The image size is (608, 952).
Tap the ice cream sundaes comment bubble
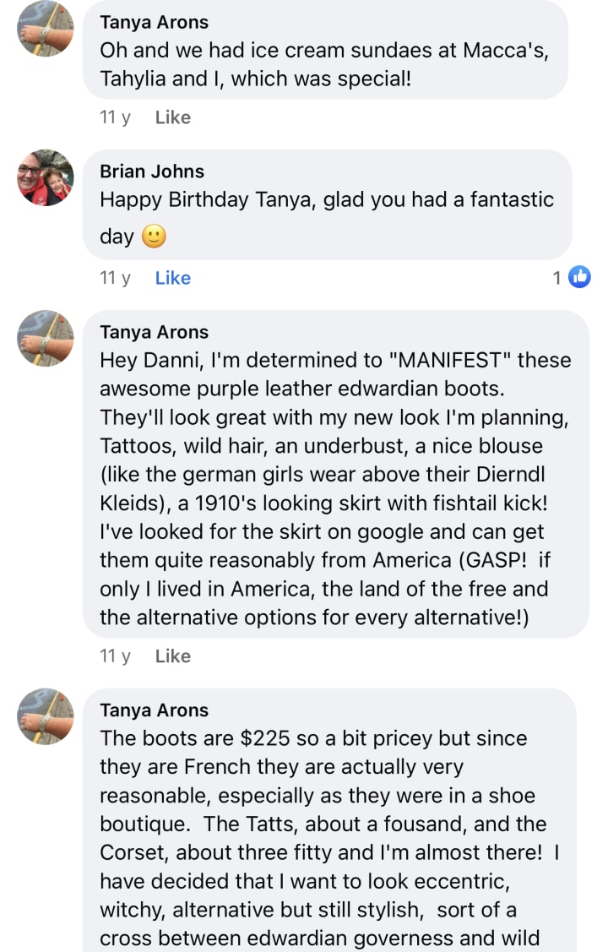pos(324,63)
